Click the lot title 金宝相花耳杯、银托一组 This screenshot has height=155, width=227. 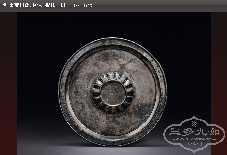click(37, 5)
